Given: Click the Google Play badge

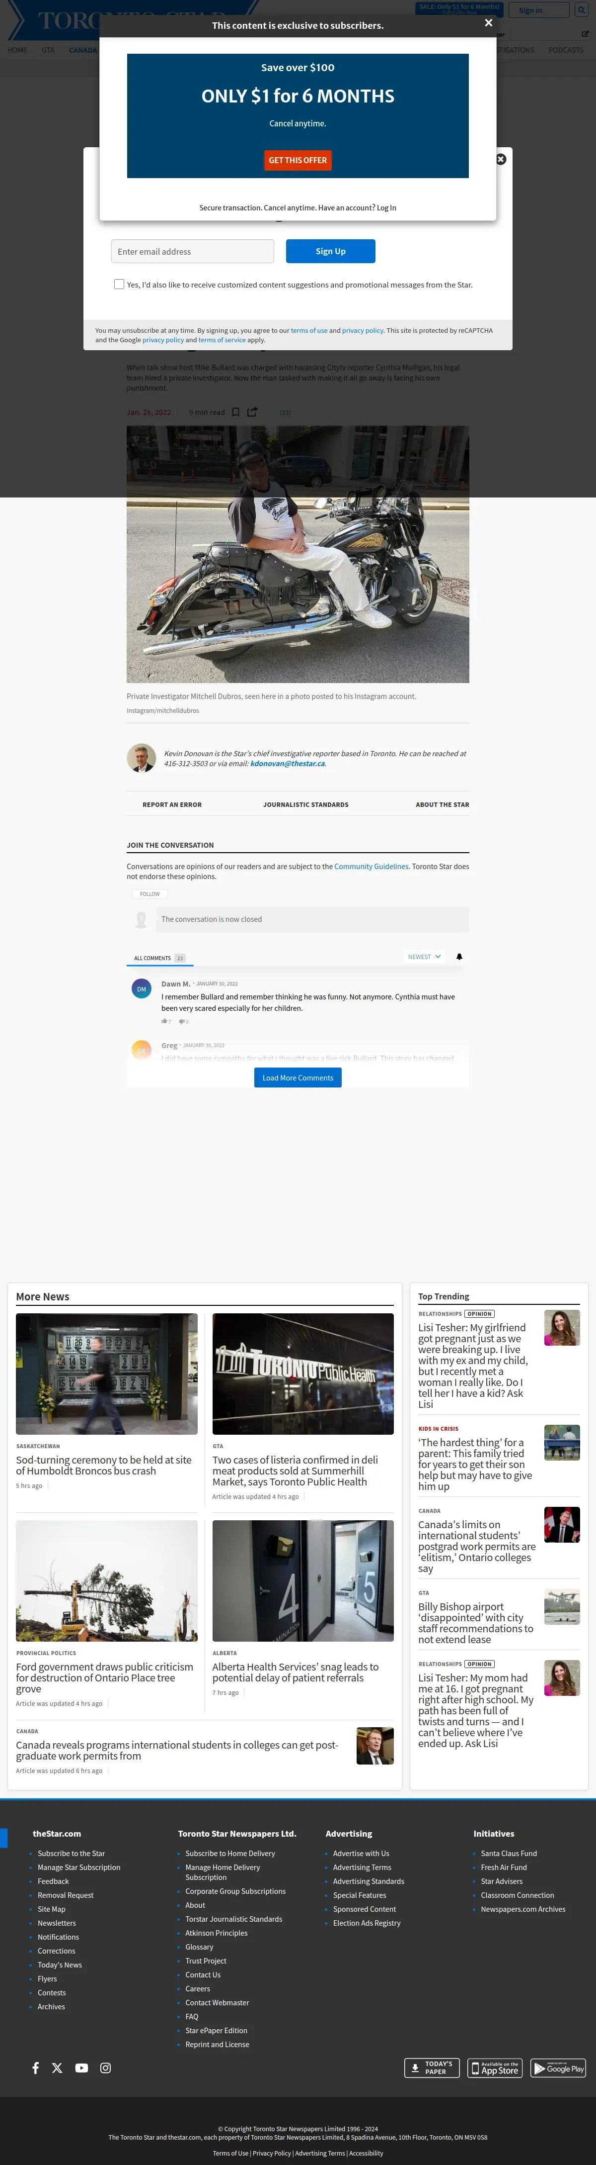Looking at the screenshot, I should 558,2067.
